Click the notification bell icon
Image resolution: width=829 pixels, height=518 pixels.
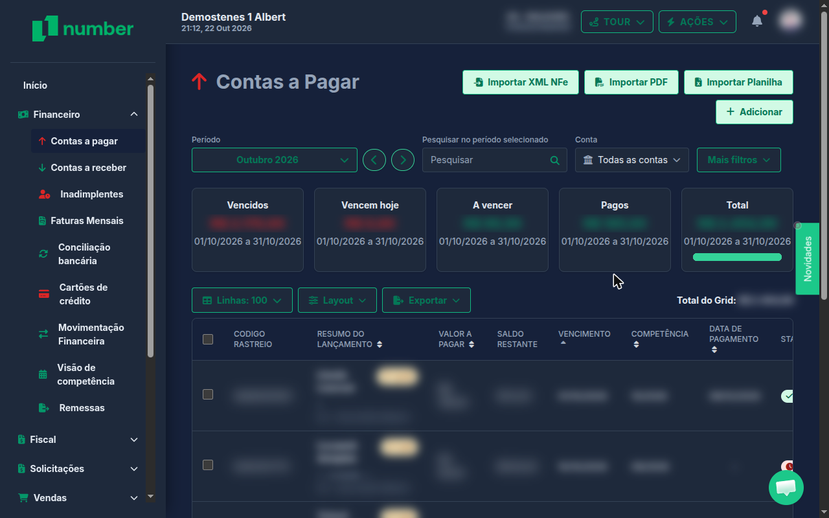(x=757, y=21)
